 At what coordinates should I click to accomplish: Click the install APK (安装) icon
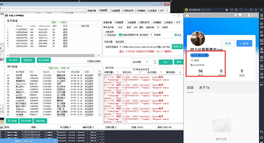[x=261, y=67]
